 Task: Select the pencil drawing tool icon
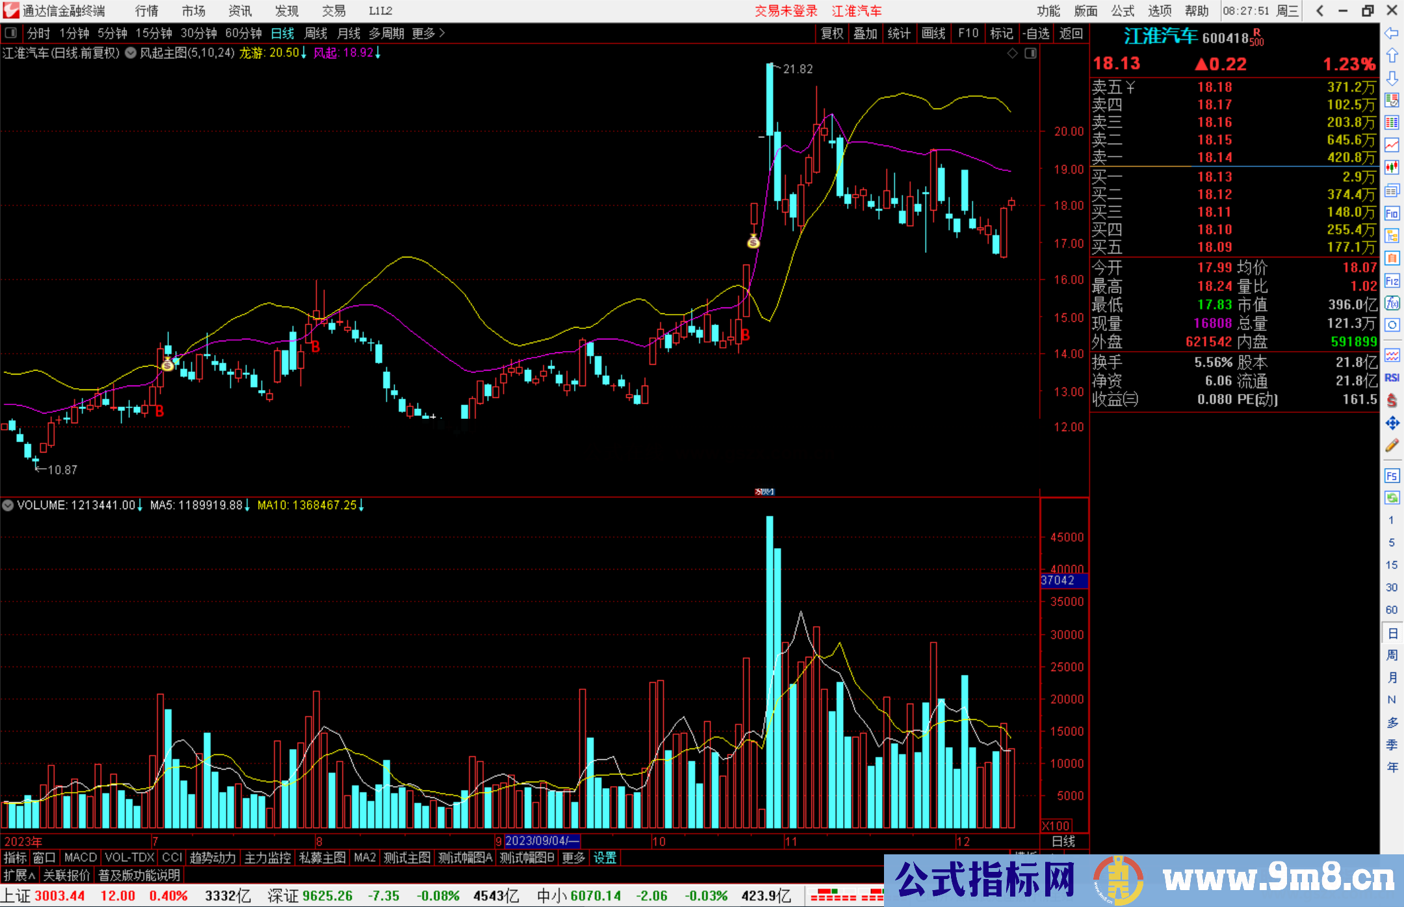(x=1392, y=446)
